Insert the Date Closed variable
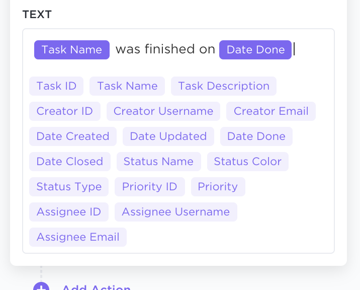 70,162
